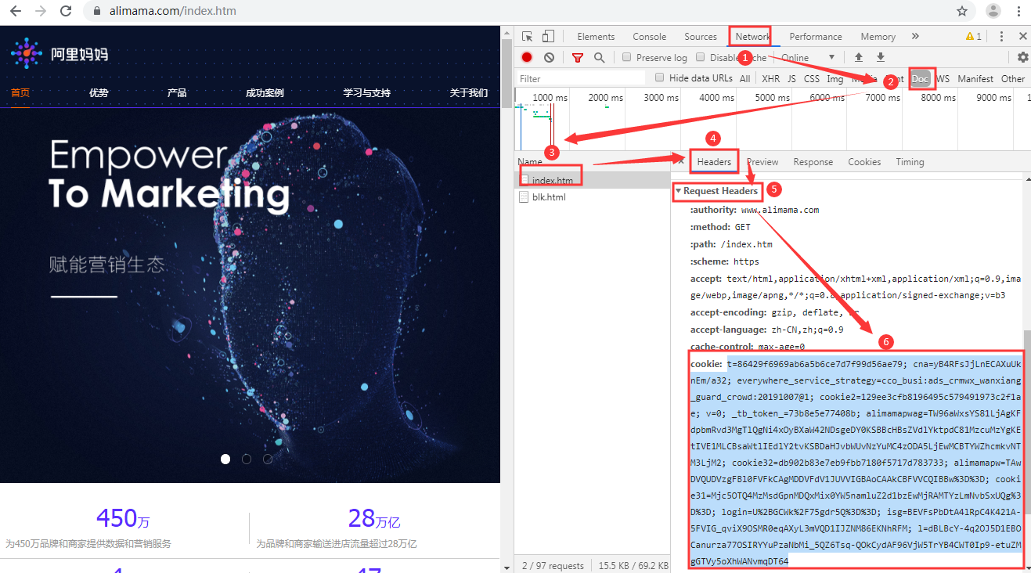
Task: Open Chrome's three-dot menu
Action: tap(1019, 11)
